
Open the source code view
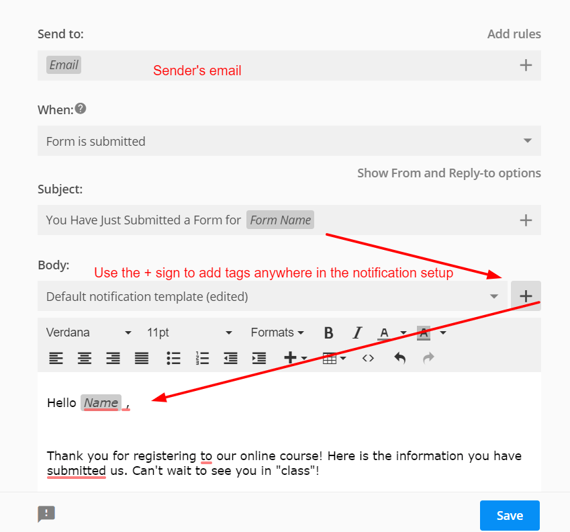[x=368, y=358]
